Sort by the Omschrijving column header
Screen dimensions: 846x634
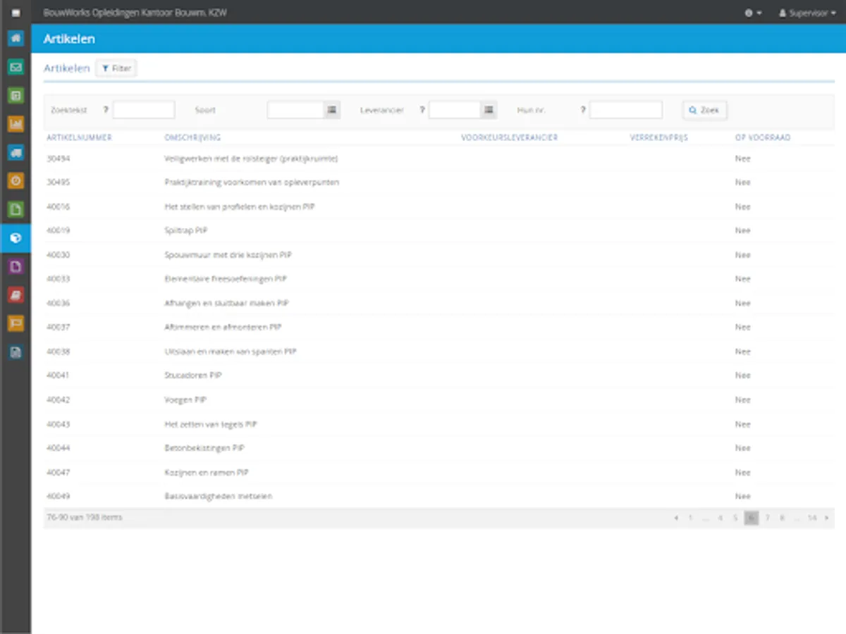tap(192, 137)
